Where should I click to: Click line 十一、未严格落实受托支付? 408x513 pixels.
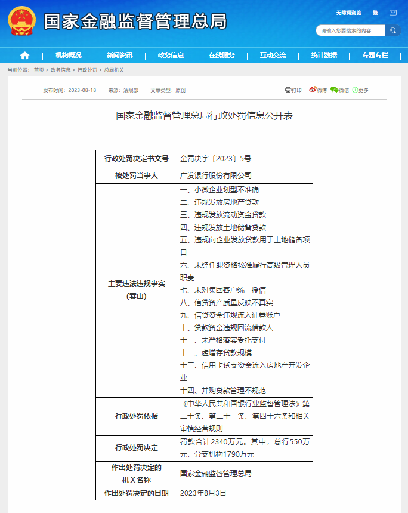222,340
